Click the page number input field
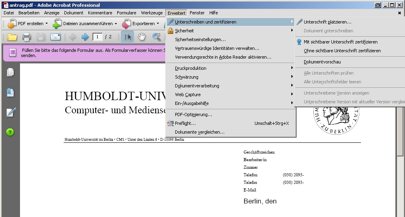 98,37
